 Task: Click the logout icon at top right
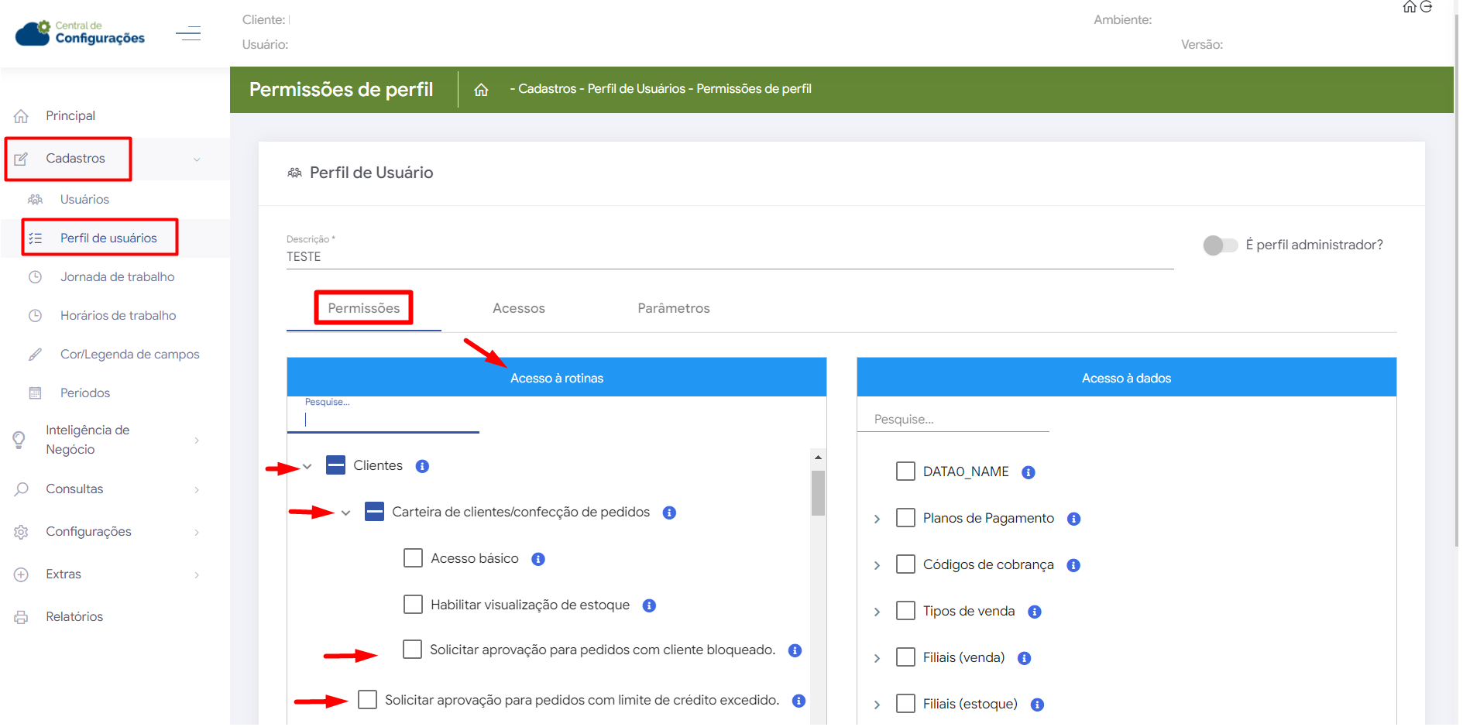[x=1426, y=7]
